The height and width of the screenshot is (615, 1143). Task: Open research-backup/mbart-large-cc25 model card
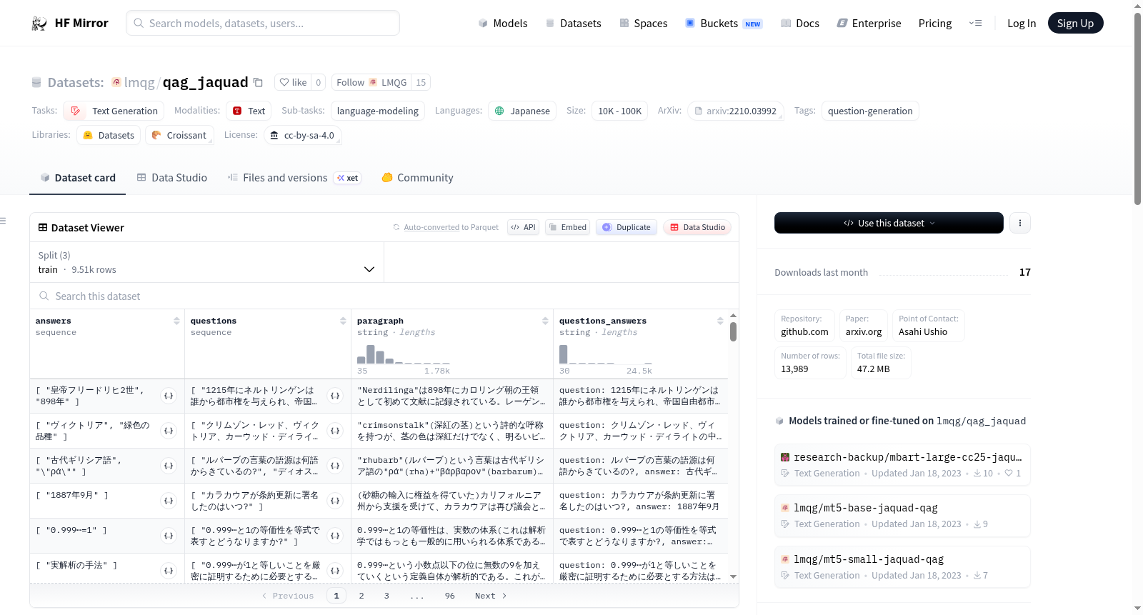coord(902,465)
